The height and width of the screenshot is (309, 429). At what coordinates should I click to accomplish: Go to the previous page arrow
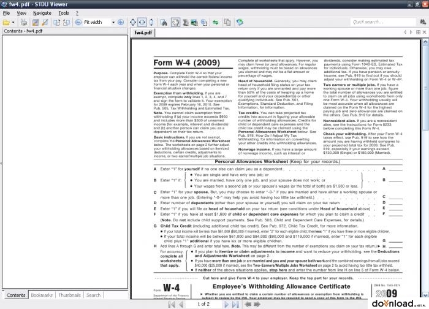[181, 304]
